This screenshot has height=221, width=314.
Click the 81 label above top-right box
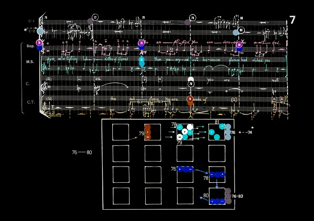pos(217,122)
